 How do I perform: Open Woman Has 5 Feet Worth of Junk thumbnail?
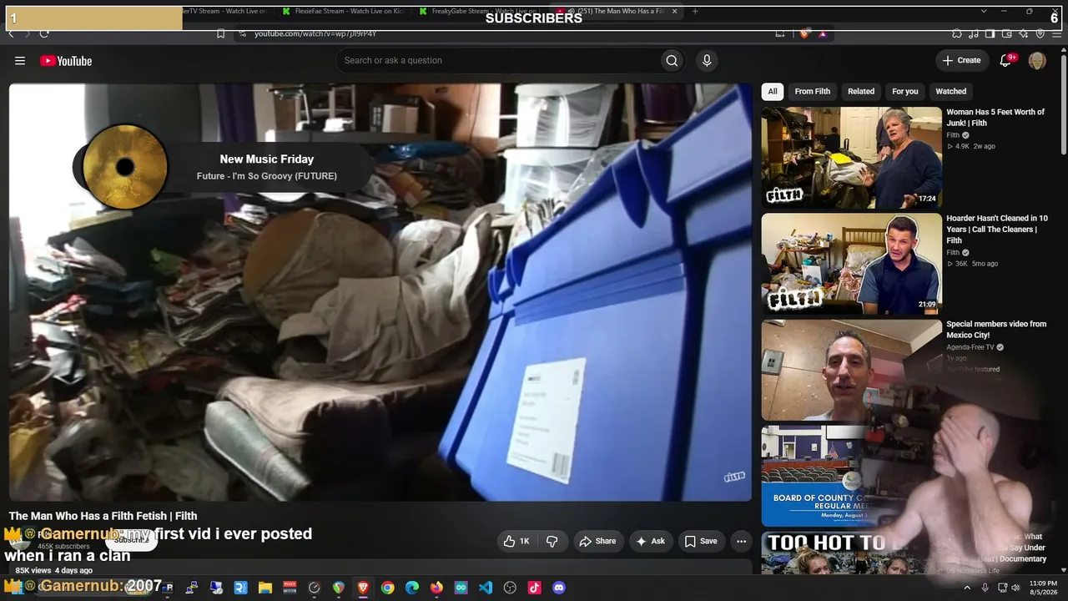(x=851, y=158)
